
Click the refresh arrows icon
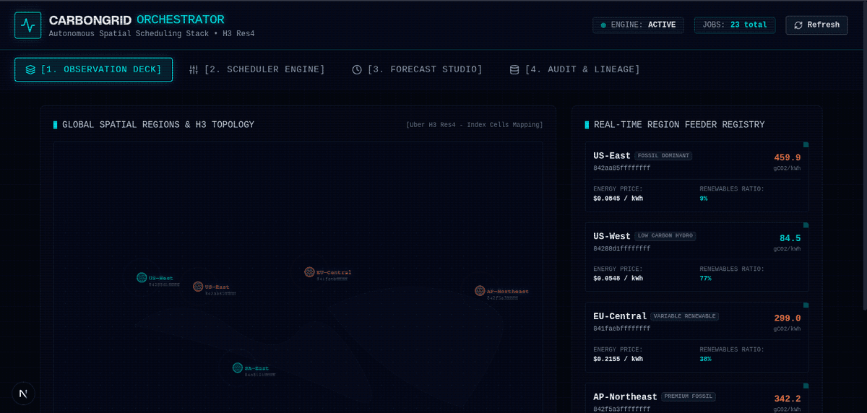798,25
